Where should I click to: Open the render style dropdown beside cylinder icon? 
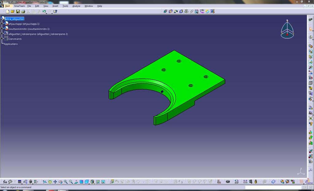click(95, 184)
